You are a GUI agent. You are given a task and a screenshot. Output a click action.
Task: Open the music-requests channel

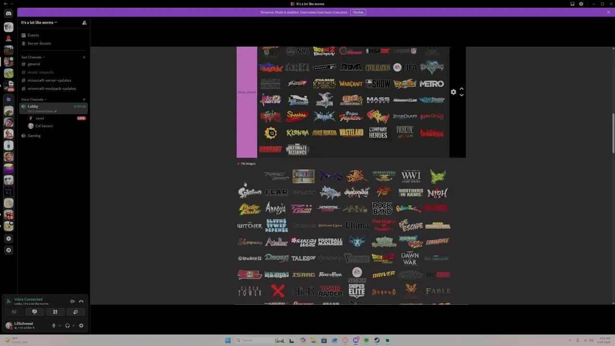pos(53,72)
